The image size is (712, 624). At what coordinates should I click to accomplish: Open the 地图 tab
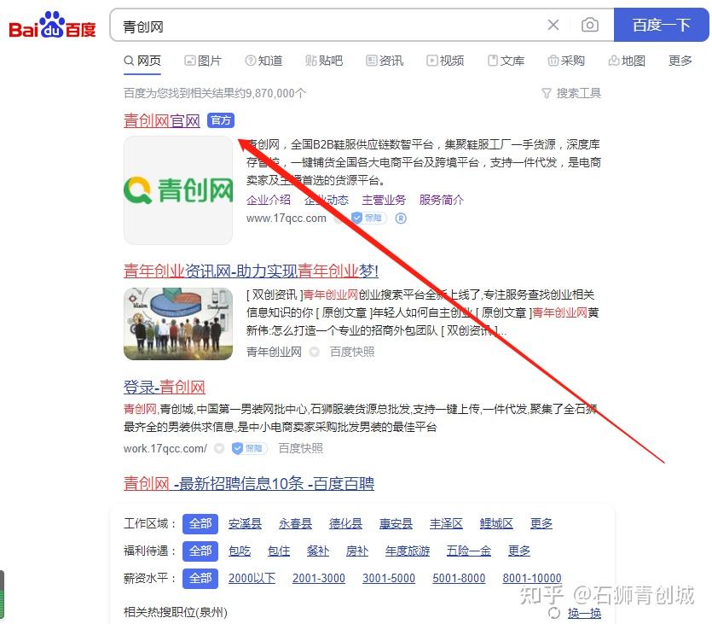coord(627,61)
